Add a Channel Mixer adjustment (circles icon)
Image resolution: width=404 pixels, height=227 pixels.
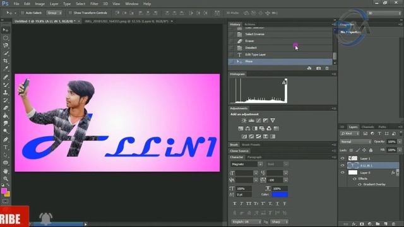click(269, 129)
